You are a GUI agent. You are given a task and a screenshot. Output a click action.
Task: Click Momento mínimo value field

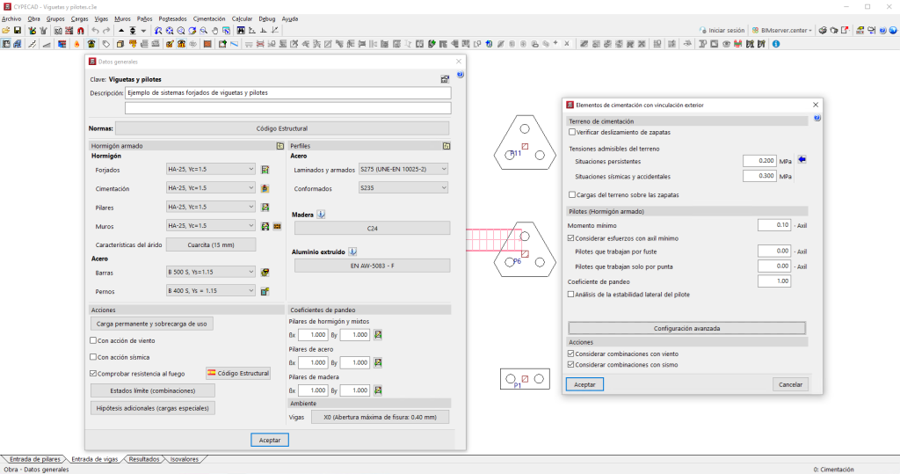[x=774, y=225]
